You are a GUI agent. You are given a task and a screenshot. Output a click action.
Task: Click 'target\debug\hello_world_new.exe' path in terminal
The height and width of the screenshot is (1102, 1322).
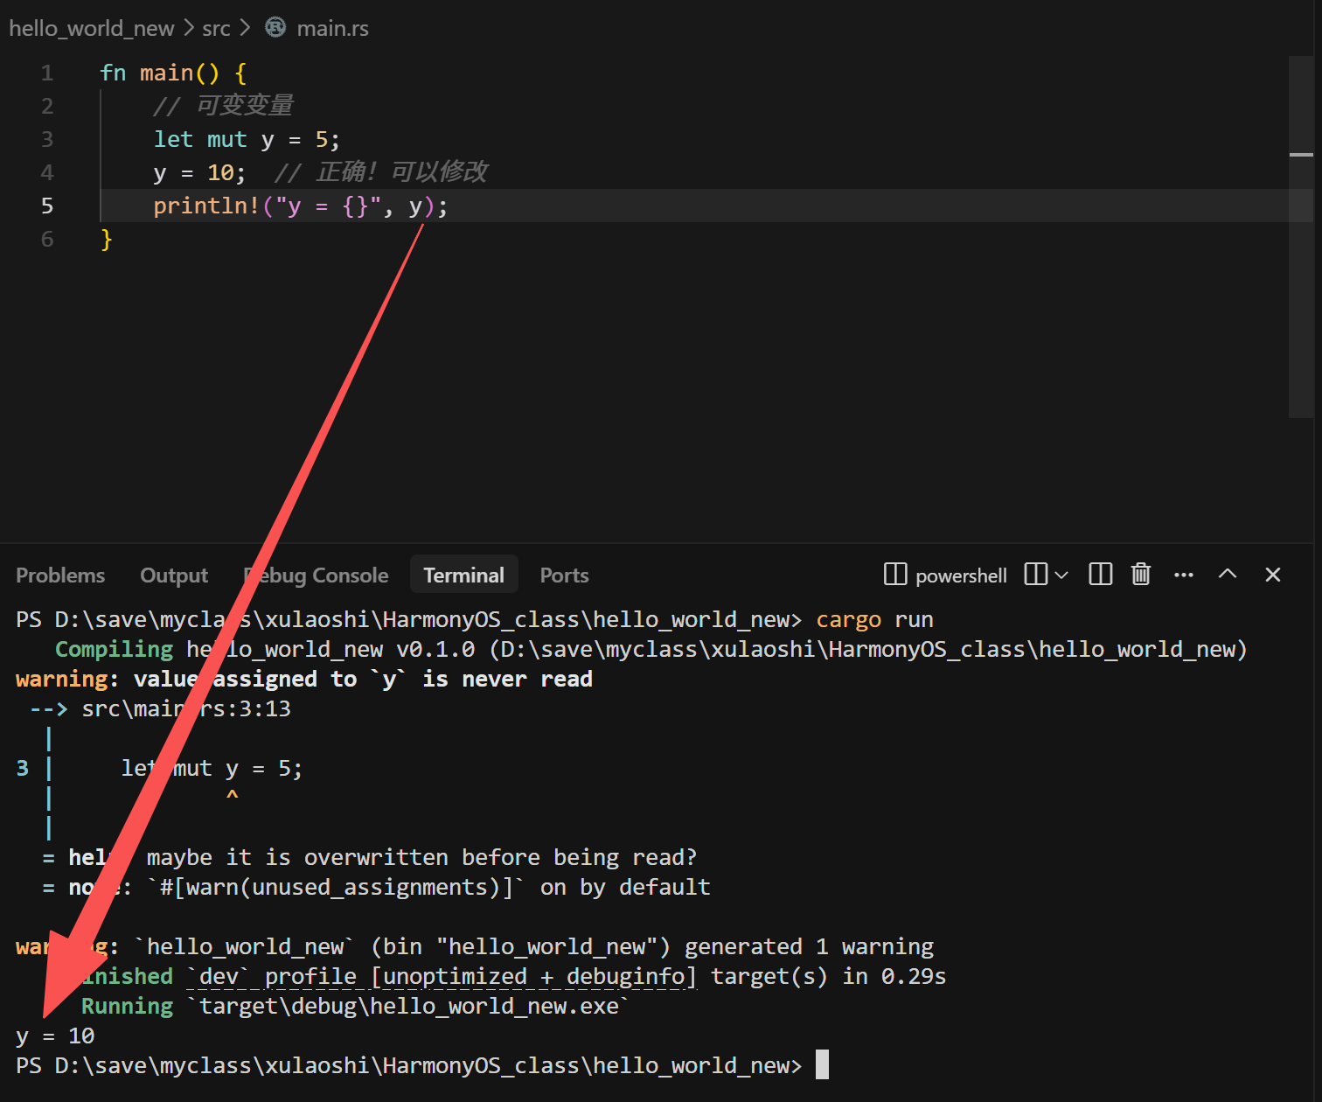(x=409, y=1007)
